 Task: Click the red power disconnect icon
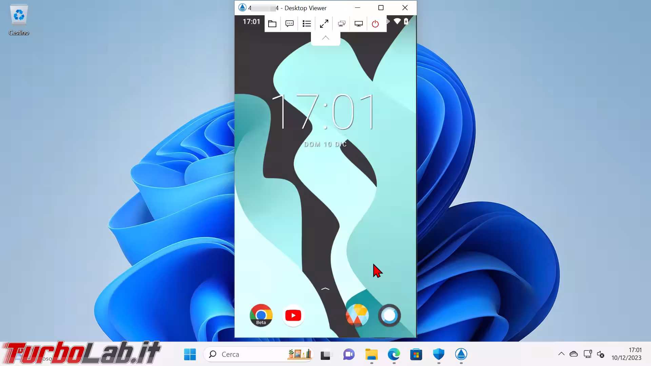coord(375,24)
